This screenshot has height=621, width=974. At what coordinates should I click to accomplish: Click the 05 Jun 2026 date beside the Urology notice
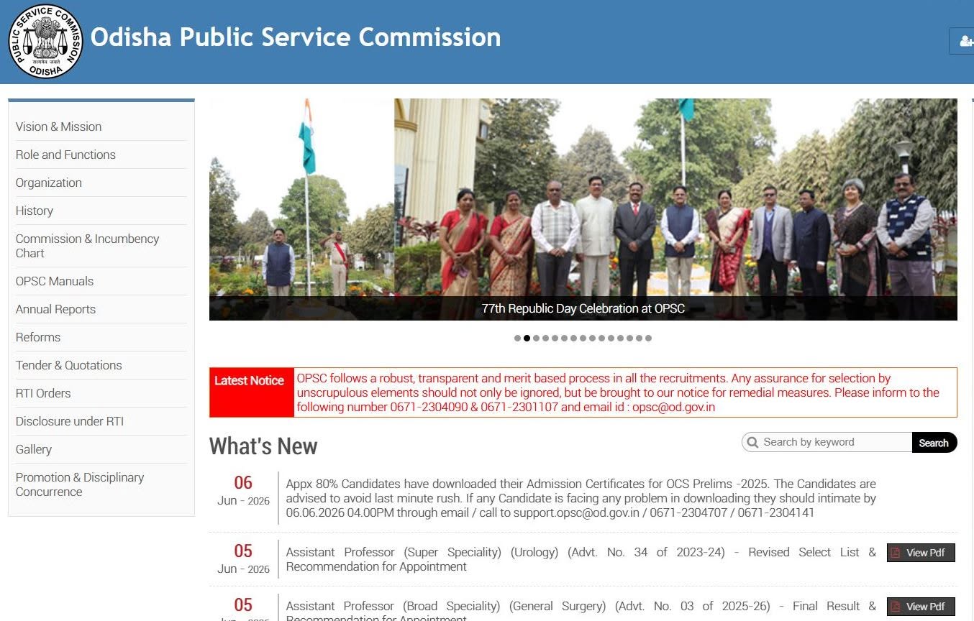click(243, 559)
